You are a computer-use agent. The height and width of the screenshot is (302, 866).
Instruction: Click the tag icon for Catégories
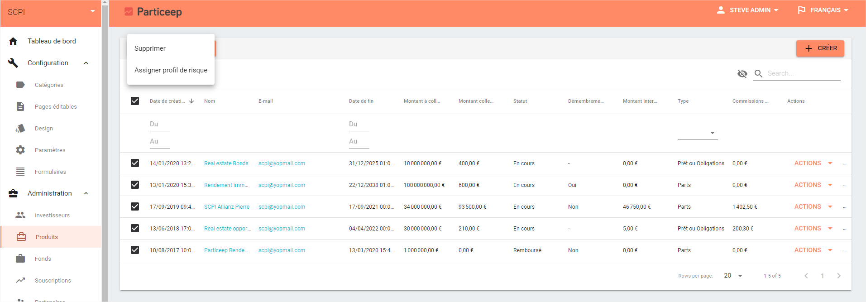[x=20, y=85]
